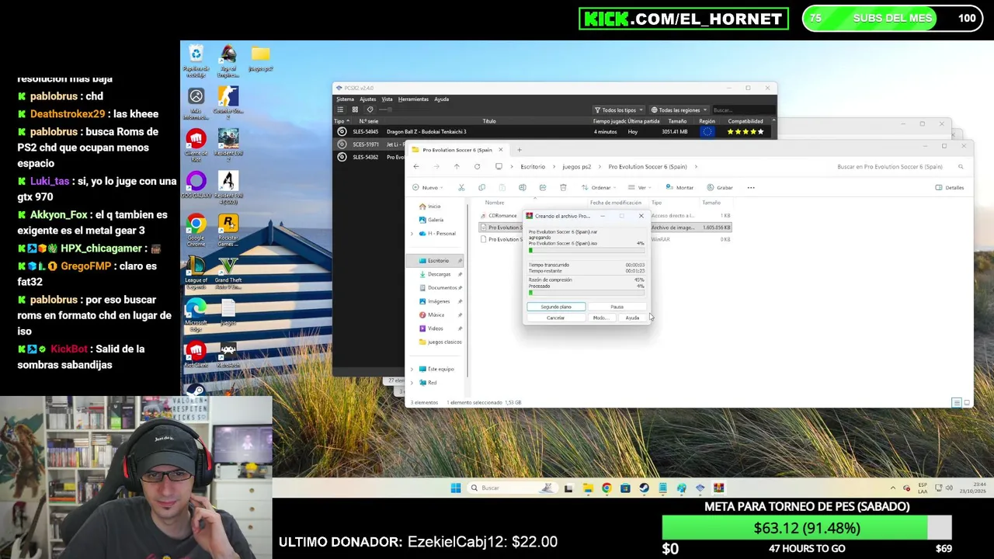Open Chrome from the taskbar

click(x=606, y=488)
